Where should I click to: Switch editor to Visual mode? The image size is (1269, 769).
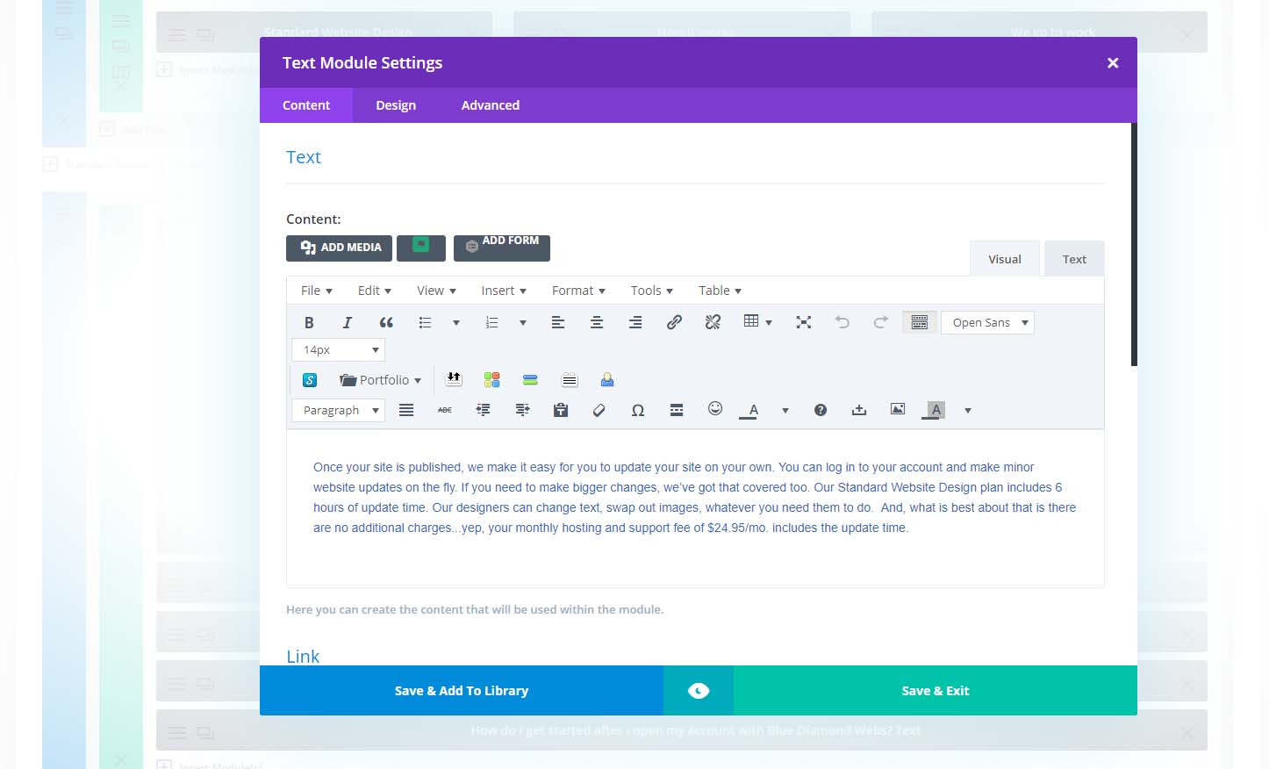(1005, 259)
